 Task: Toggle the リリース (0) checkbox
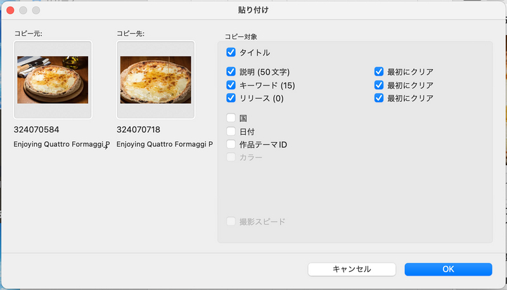coord(231,98)
